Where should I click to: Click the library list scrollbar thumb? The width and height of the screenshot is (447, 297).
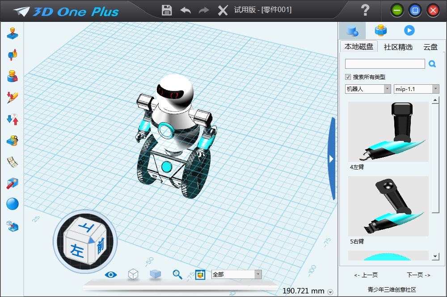click(x=435, y=158)
